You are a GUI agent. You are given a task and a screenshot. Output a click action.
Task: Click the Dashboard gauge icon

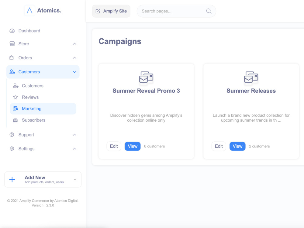12,31
